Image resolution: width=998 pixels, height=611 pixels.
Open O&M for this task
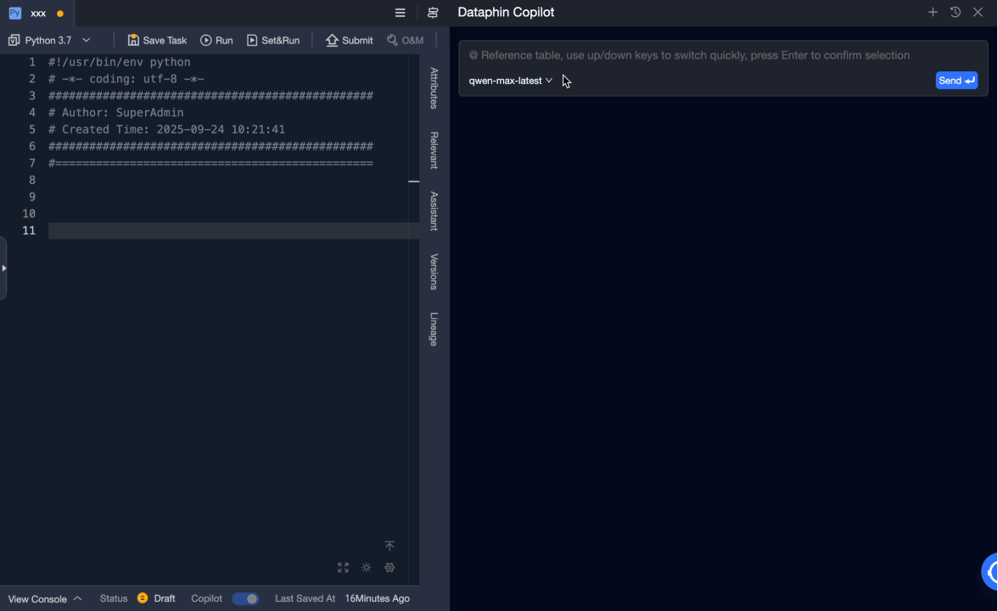pyautogui.click(x=405, y=40)
